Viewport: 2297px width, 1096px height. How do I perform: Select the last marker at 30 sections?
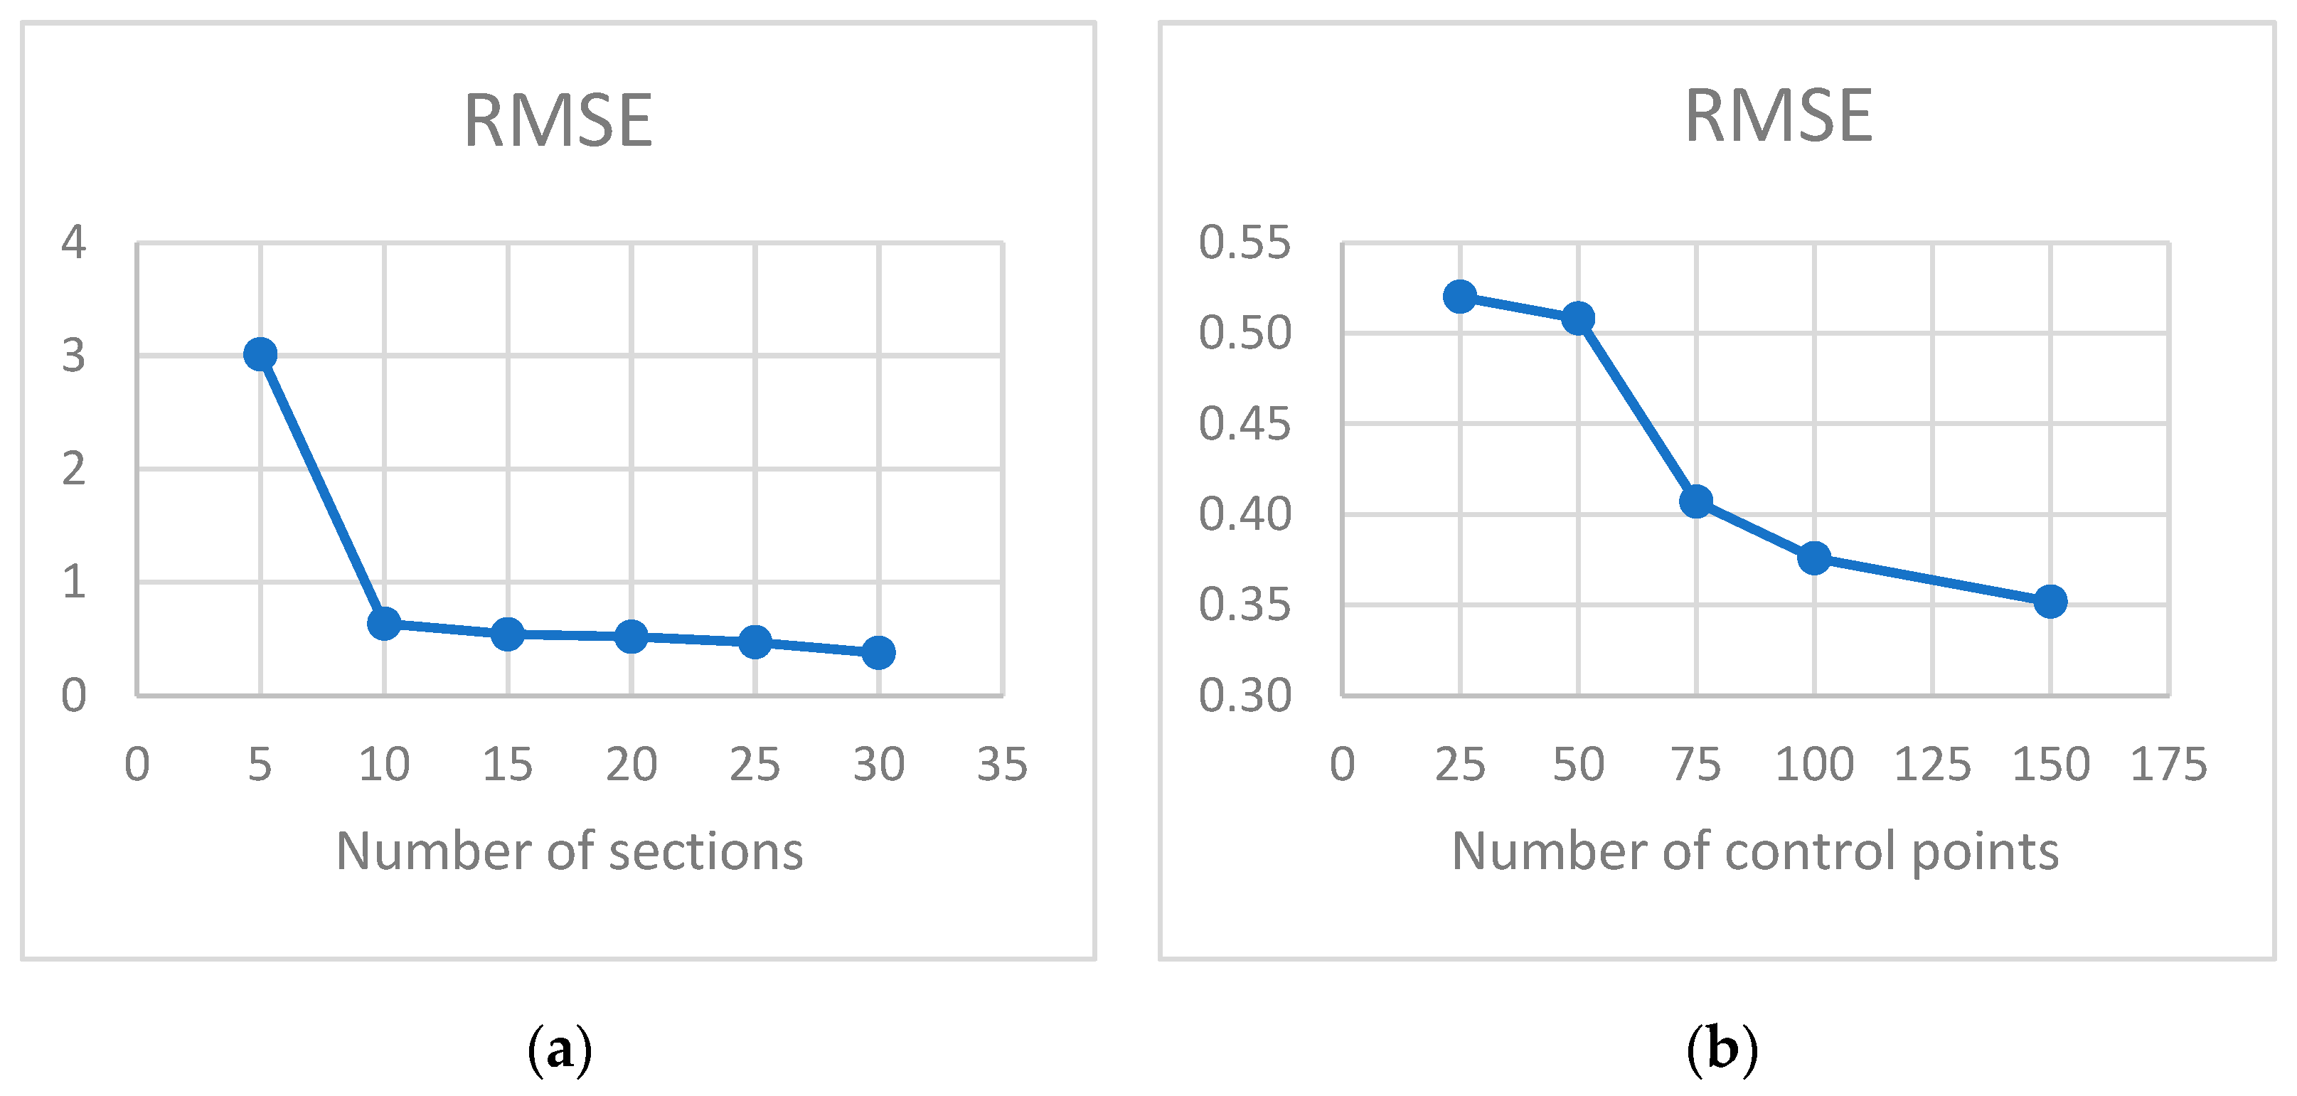(x=878, y=653)
